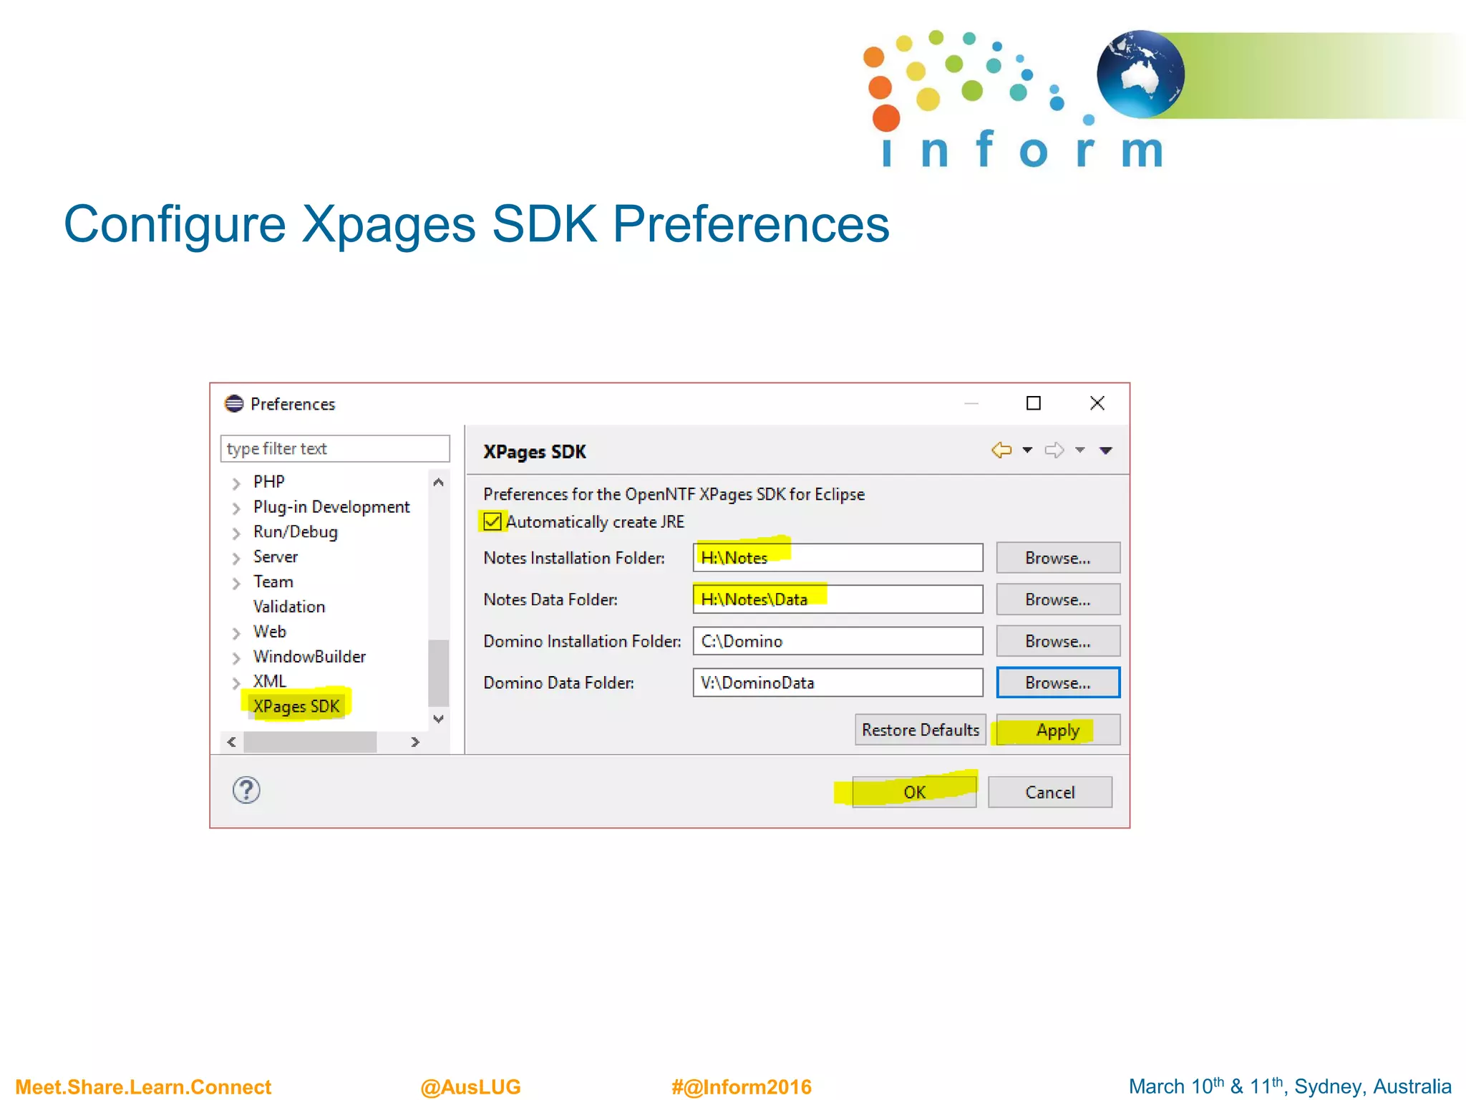The height and width of the screenshot is (1100, 1466).
Task: Click tree horizontal scroll right arrow
Action: click(x=415, y=742)
